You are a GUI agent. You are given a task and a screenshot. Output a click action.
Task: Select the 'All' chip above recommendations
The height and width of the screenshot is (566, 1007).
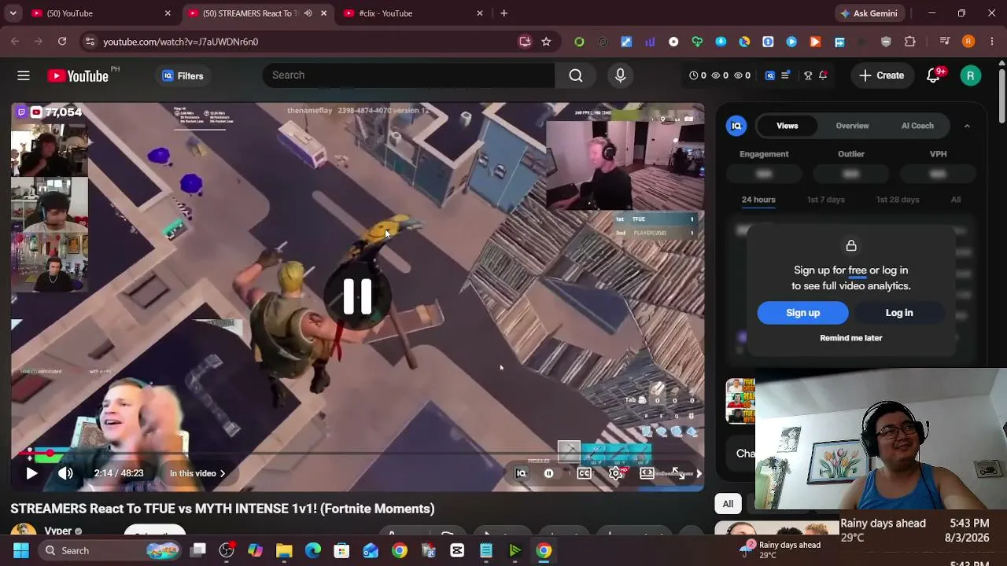coord(728,504)
